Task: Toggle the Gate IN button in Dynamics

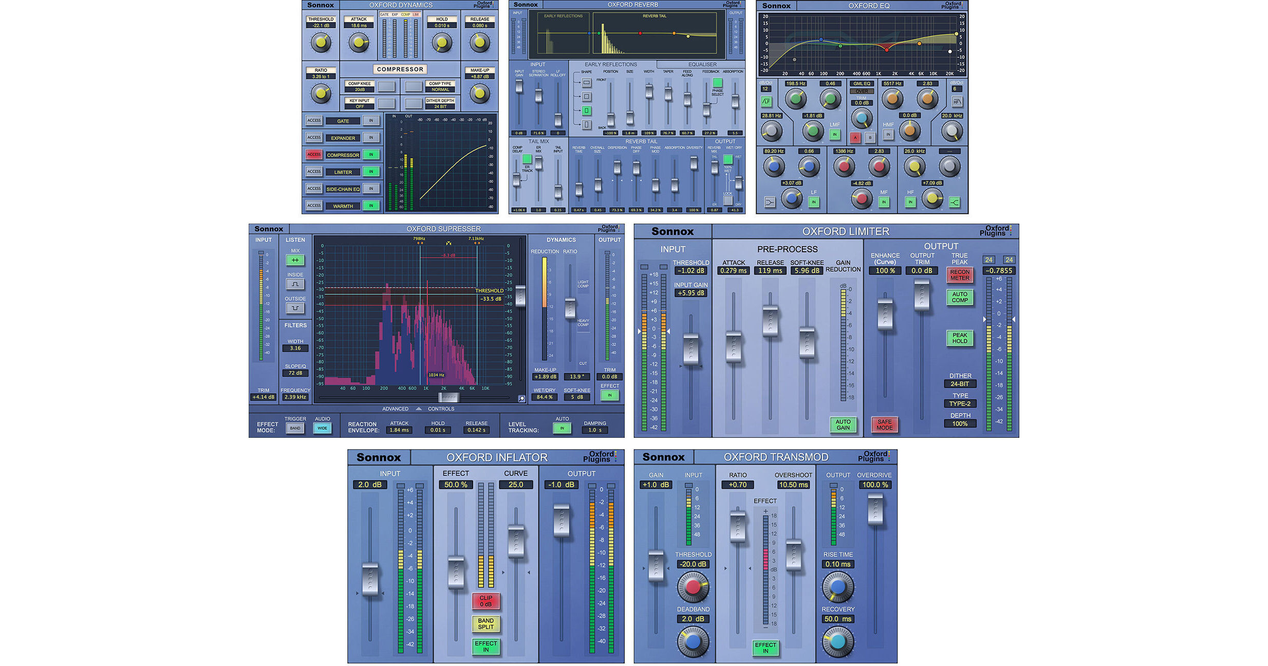Action: (x=371, y=121)
